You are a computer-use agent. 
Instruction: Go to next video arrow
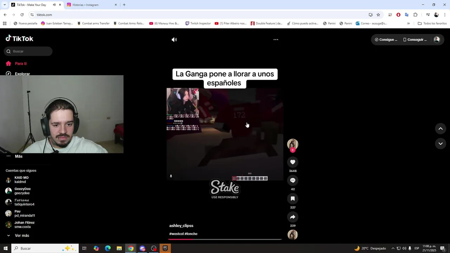pyautogui.click(x=441, y=144)
